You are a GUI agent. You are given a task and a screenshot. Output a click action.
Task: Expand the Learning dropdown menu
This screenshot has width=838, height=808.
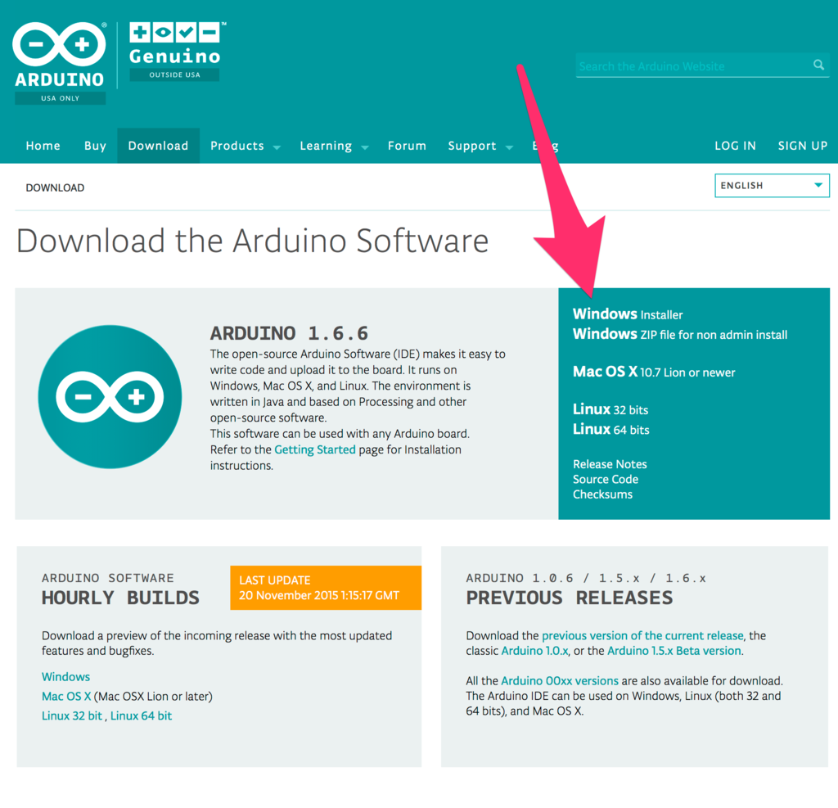[x=334, y=146]
